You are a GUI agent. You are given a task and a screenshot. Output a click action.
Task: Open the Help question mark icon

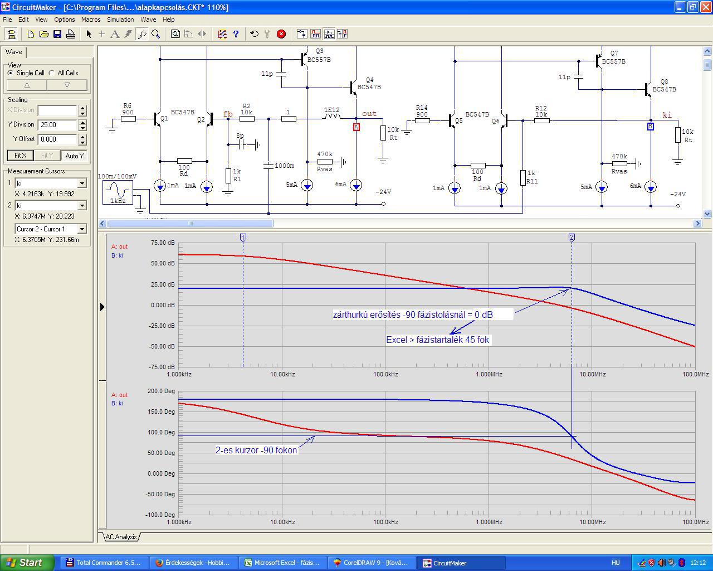(236, 34)
